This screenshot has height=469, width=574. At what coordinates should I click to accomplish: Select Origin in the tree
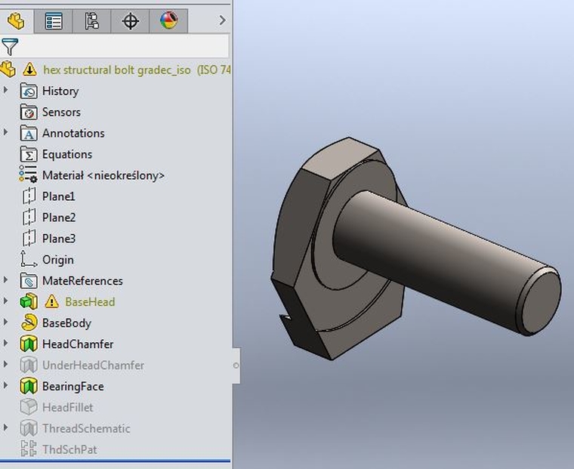point(58,260)
